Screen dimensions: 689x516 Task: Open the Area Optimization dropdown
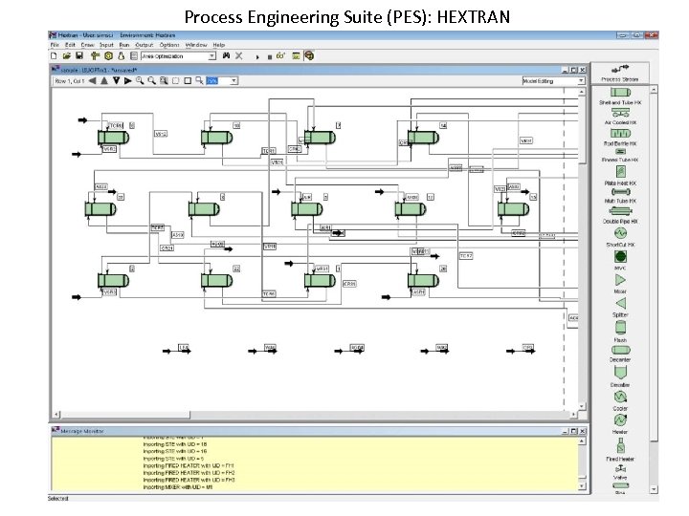(x=211, y=56)
